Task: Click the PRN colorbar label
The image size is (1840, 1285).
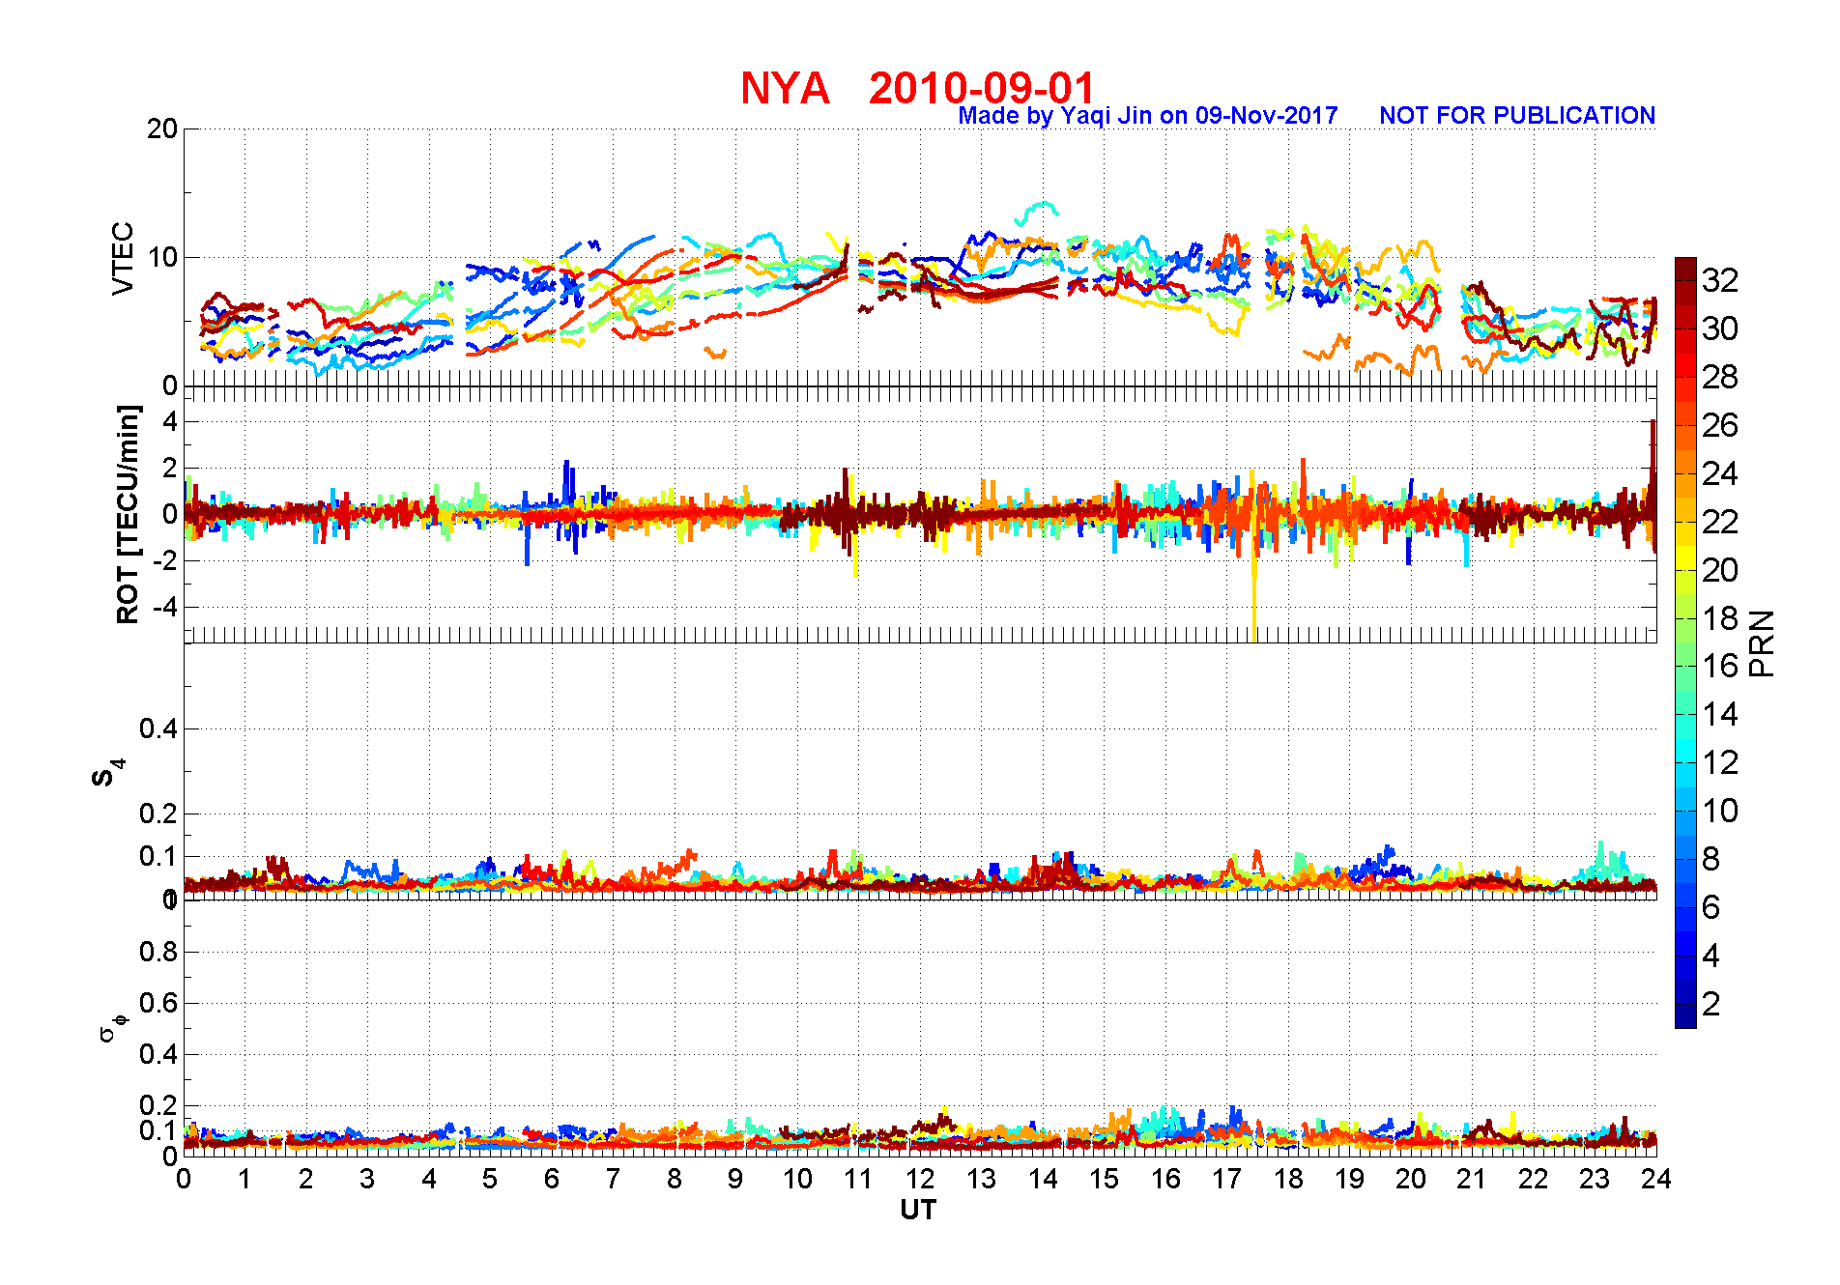Action: [1763, 642]
